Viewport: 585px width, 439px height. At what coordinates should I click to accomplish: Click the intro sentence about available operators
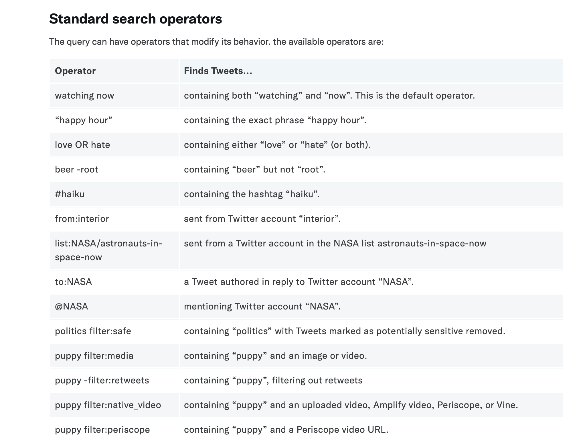216,42
